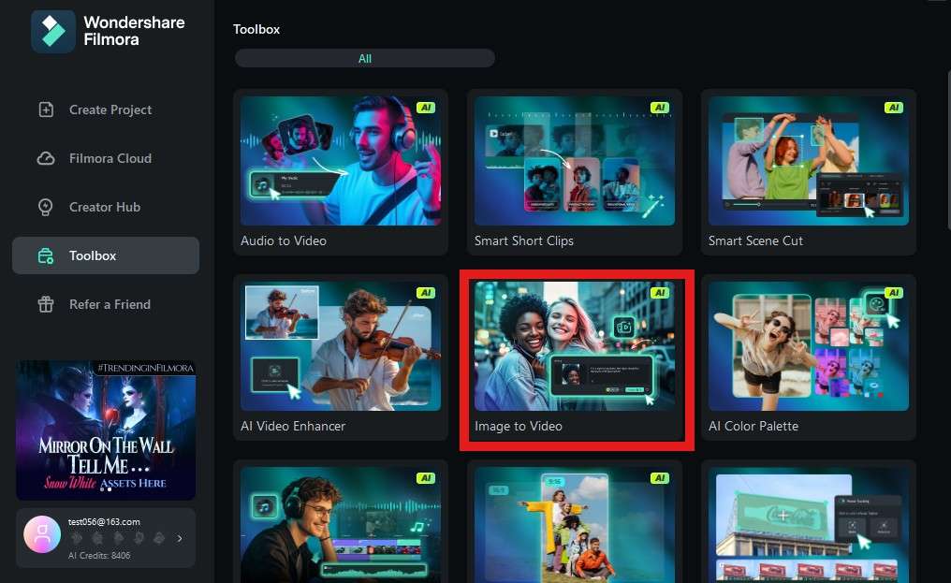Click the Audio to Video label

coord(284,240)
